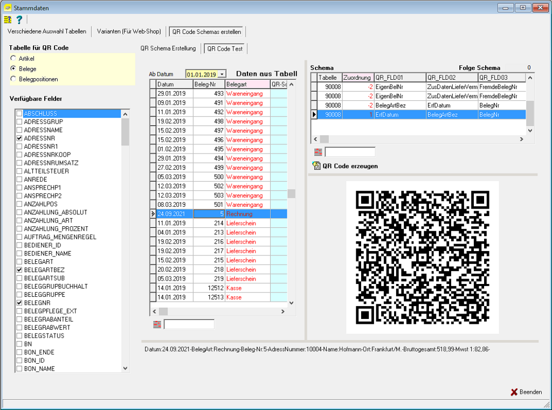Click the yellow list icon in top toolbar
This screenshot has width=552, height=410.
[x=8, y=20]
